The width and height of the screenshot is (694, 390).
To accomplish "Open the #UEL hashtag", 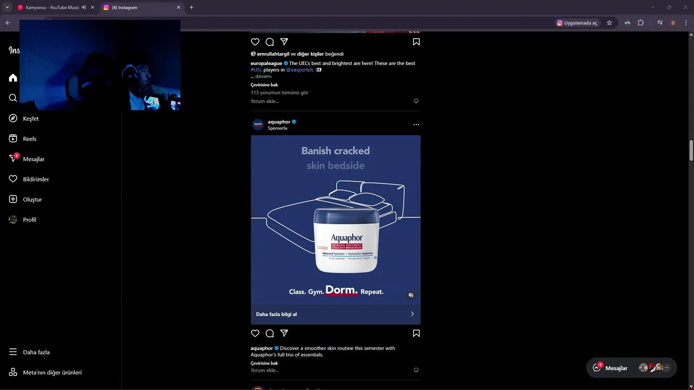I will (x=256, y=70).
